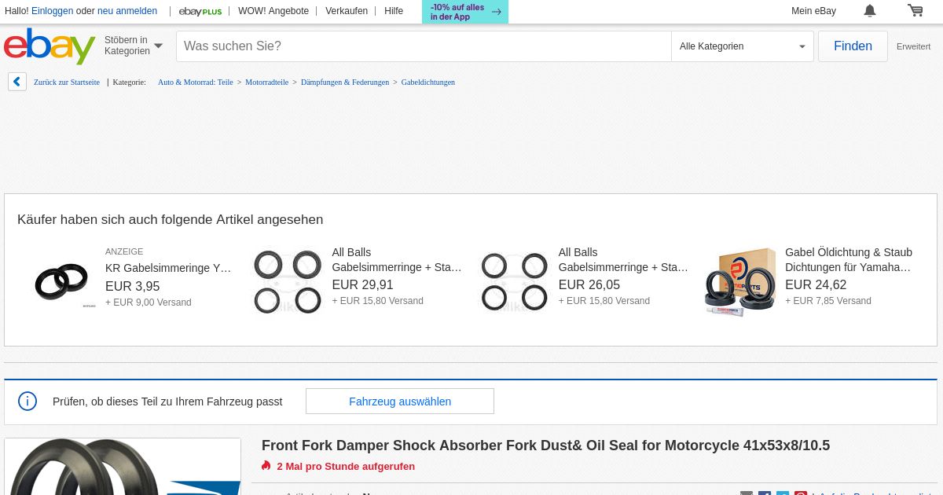
Task: Open Gabeldichtungen breadcrumb
Action: tap(428, 82)
